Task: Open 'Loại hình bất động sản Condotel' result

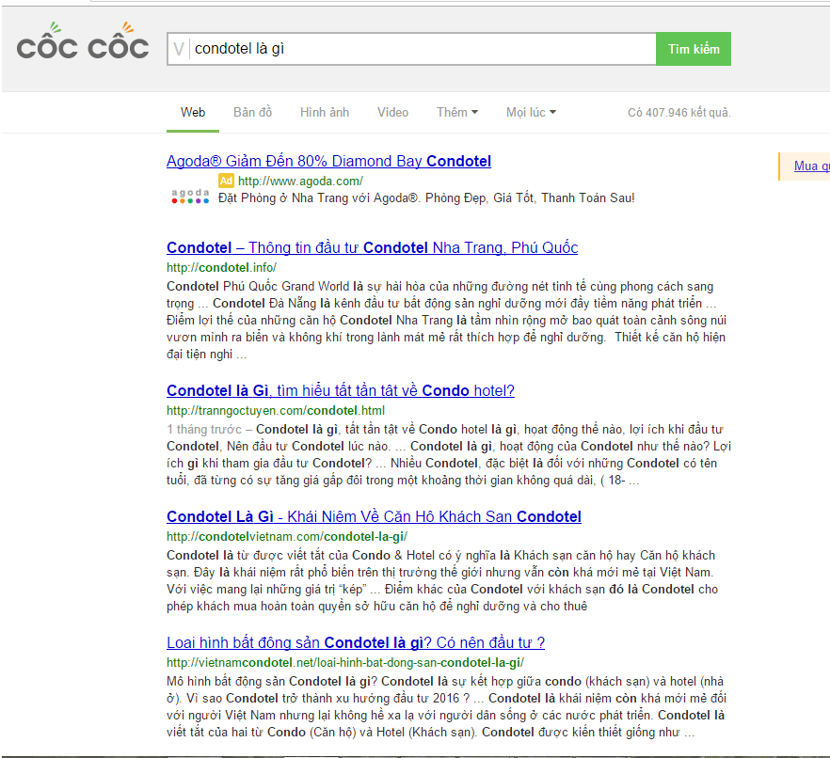Action: point(355,643)
